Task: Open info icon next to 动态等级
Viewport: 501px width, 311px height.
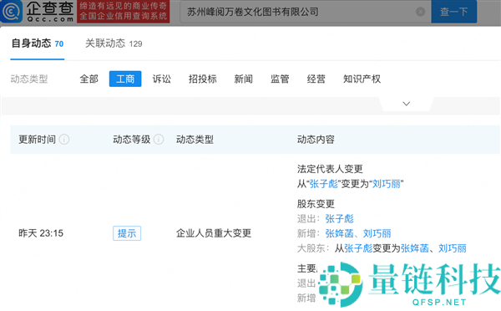Action: 159,140
